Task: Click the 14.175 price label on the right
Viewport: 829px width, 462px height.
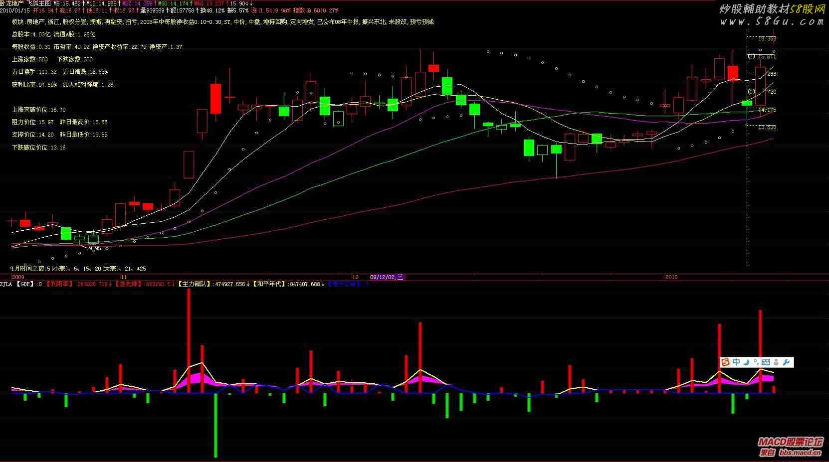Action: [x=767, y=110]
